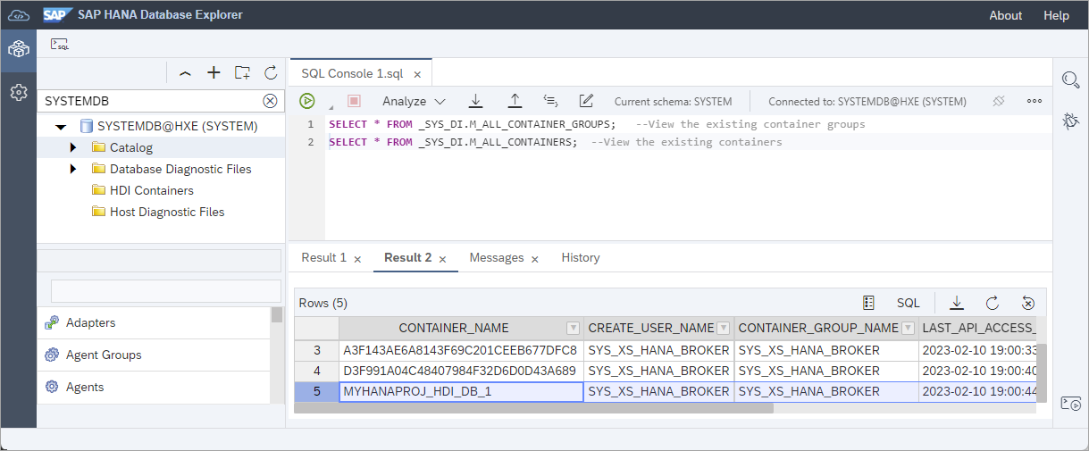
Task: Select the SYSTEMDB@HXE (SYSTEM) database
Action: click(x=177, y=126)
